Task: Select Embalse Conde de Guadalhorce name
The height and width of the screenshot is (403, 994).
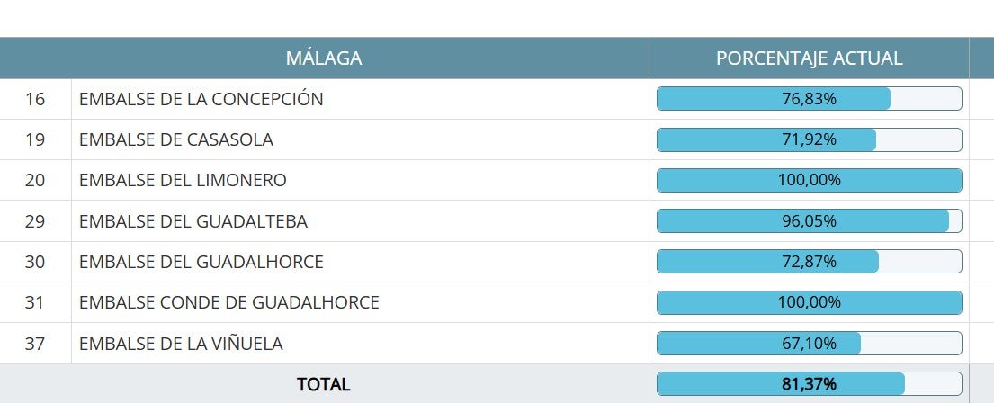Action: click(229, 302)
